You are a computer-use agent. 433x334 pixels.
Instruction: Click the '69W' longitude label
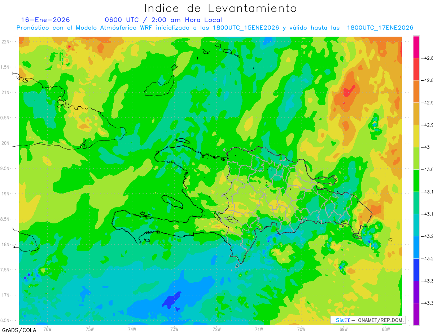(x=344, y=329)
